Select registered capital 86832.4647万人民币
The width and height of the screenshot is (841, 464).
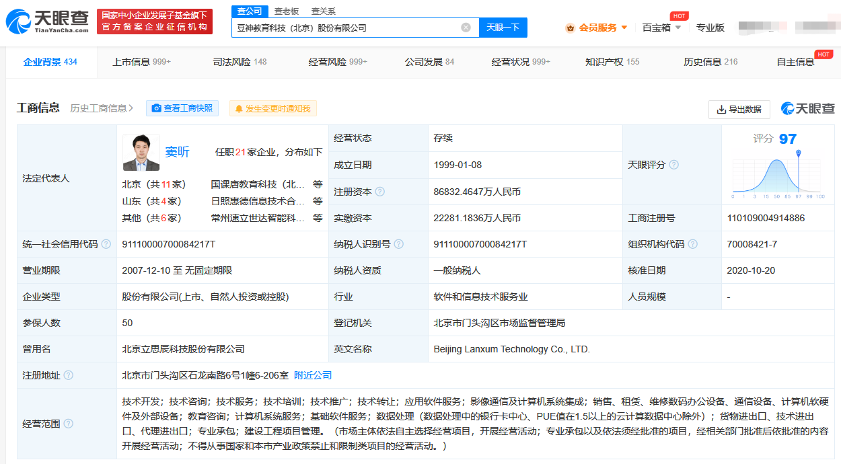(x=477, y=192)
